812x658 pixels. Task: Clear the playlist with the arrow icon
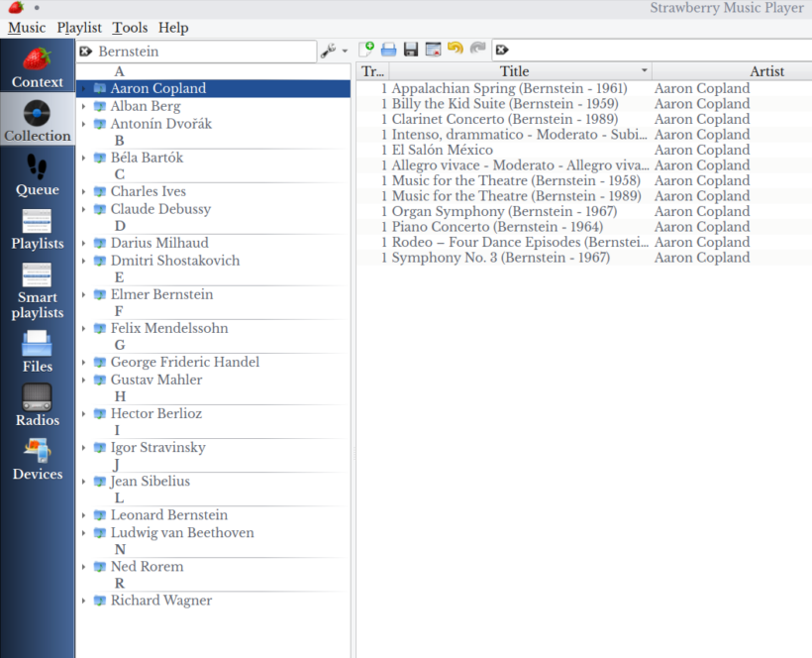click(x=501, y=50)
